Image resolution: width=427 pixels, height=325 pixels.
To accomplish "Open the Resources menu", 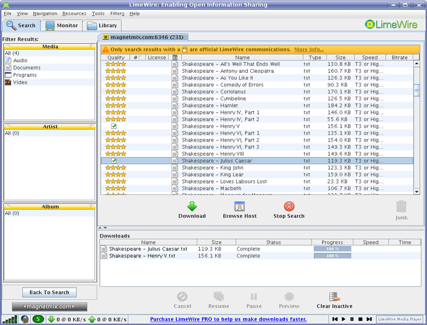I will 74,14.
